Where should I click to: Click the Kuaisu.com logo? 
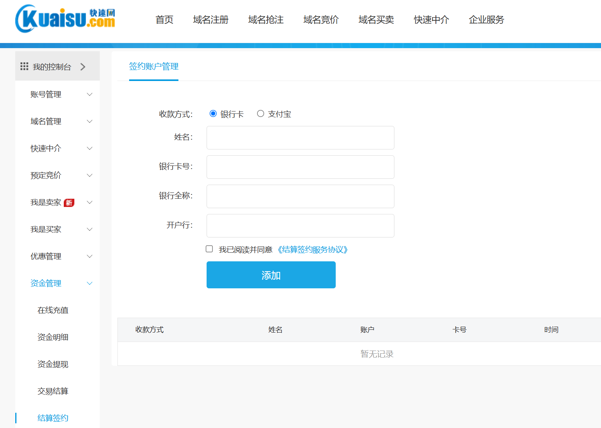(65, 19)
